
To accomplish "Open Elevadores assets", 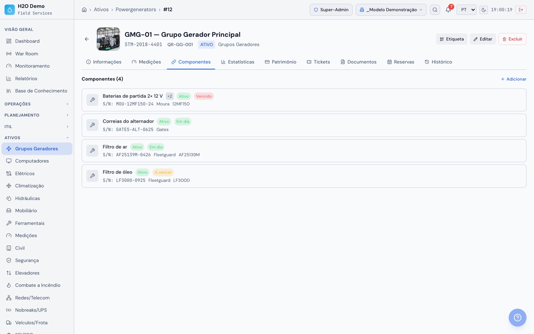I will (37, 273).
